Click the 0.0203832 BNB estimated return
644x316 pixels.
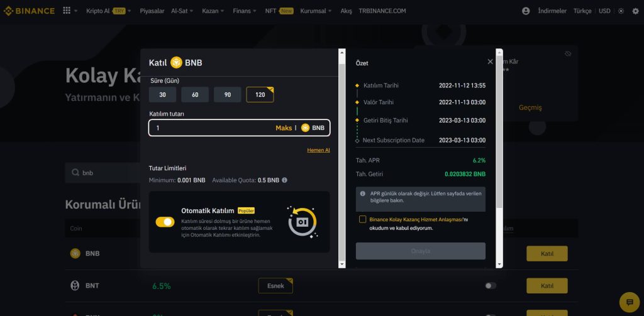click(465, 174)
